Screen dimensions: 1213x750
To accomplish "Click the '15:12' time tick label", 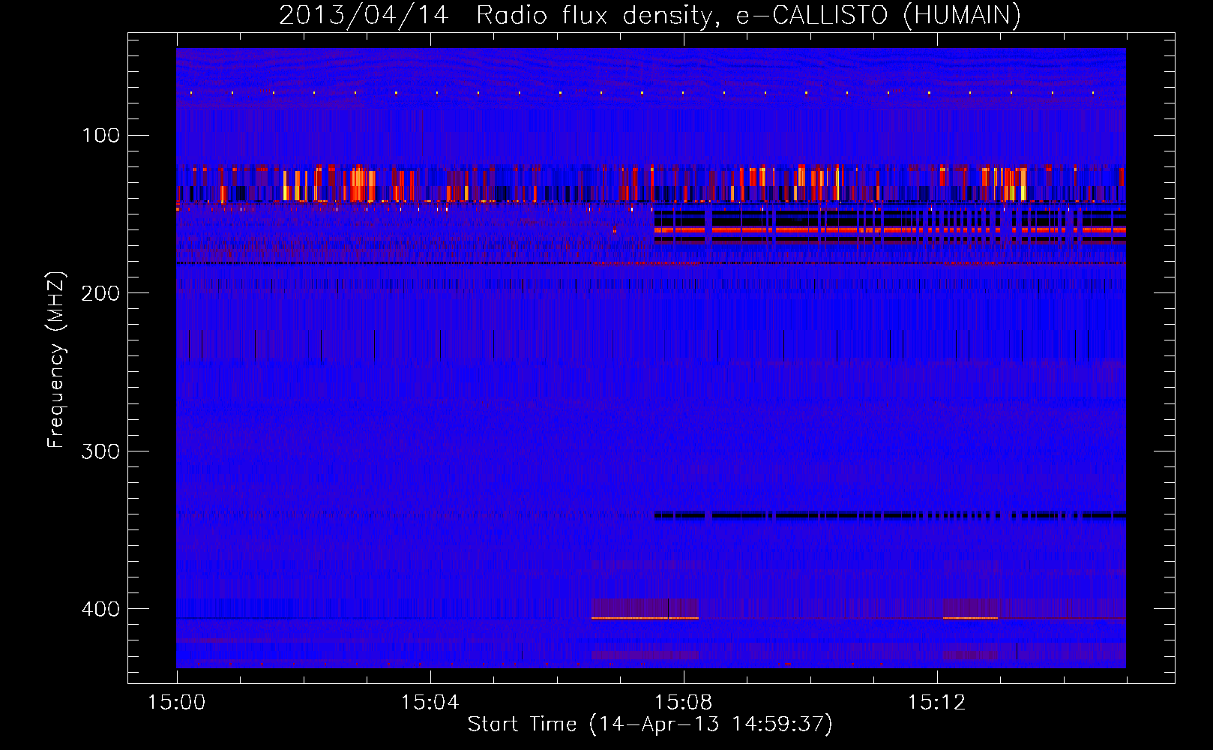I will [937, 702].
